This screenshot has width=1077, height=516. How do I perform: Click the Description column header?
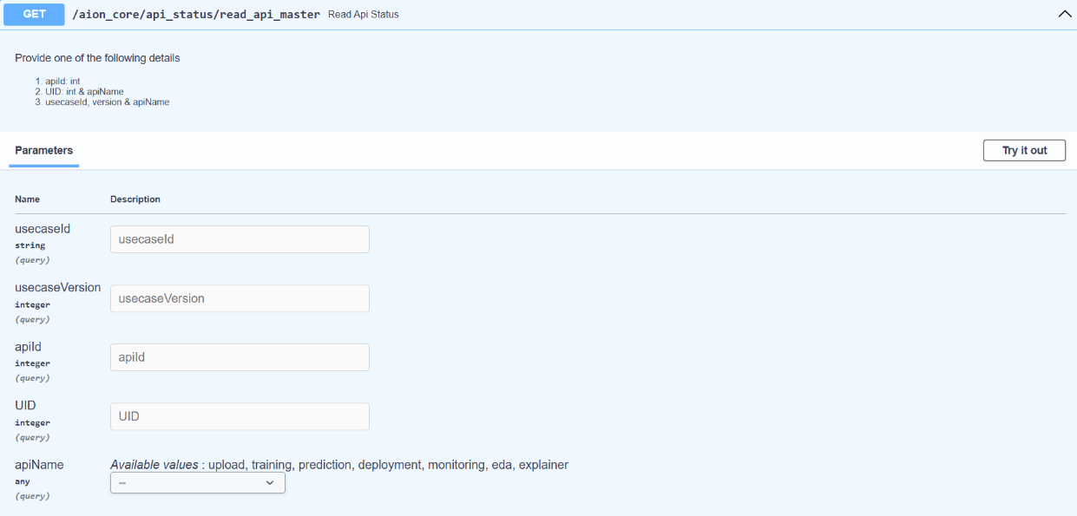point(135,199)
